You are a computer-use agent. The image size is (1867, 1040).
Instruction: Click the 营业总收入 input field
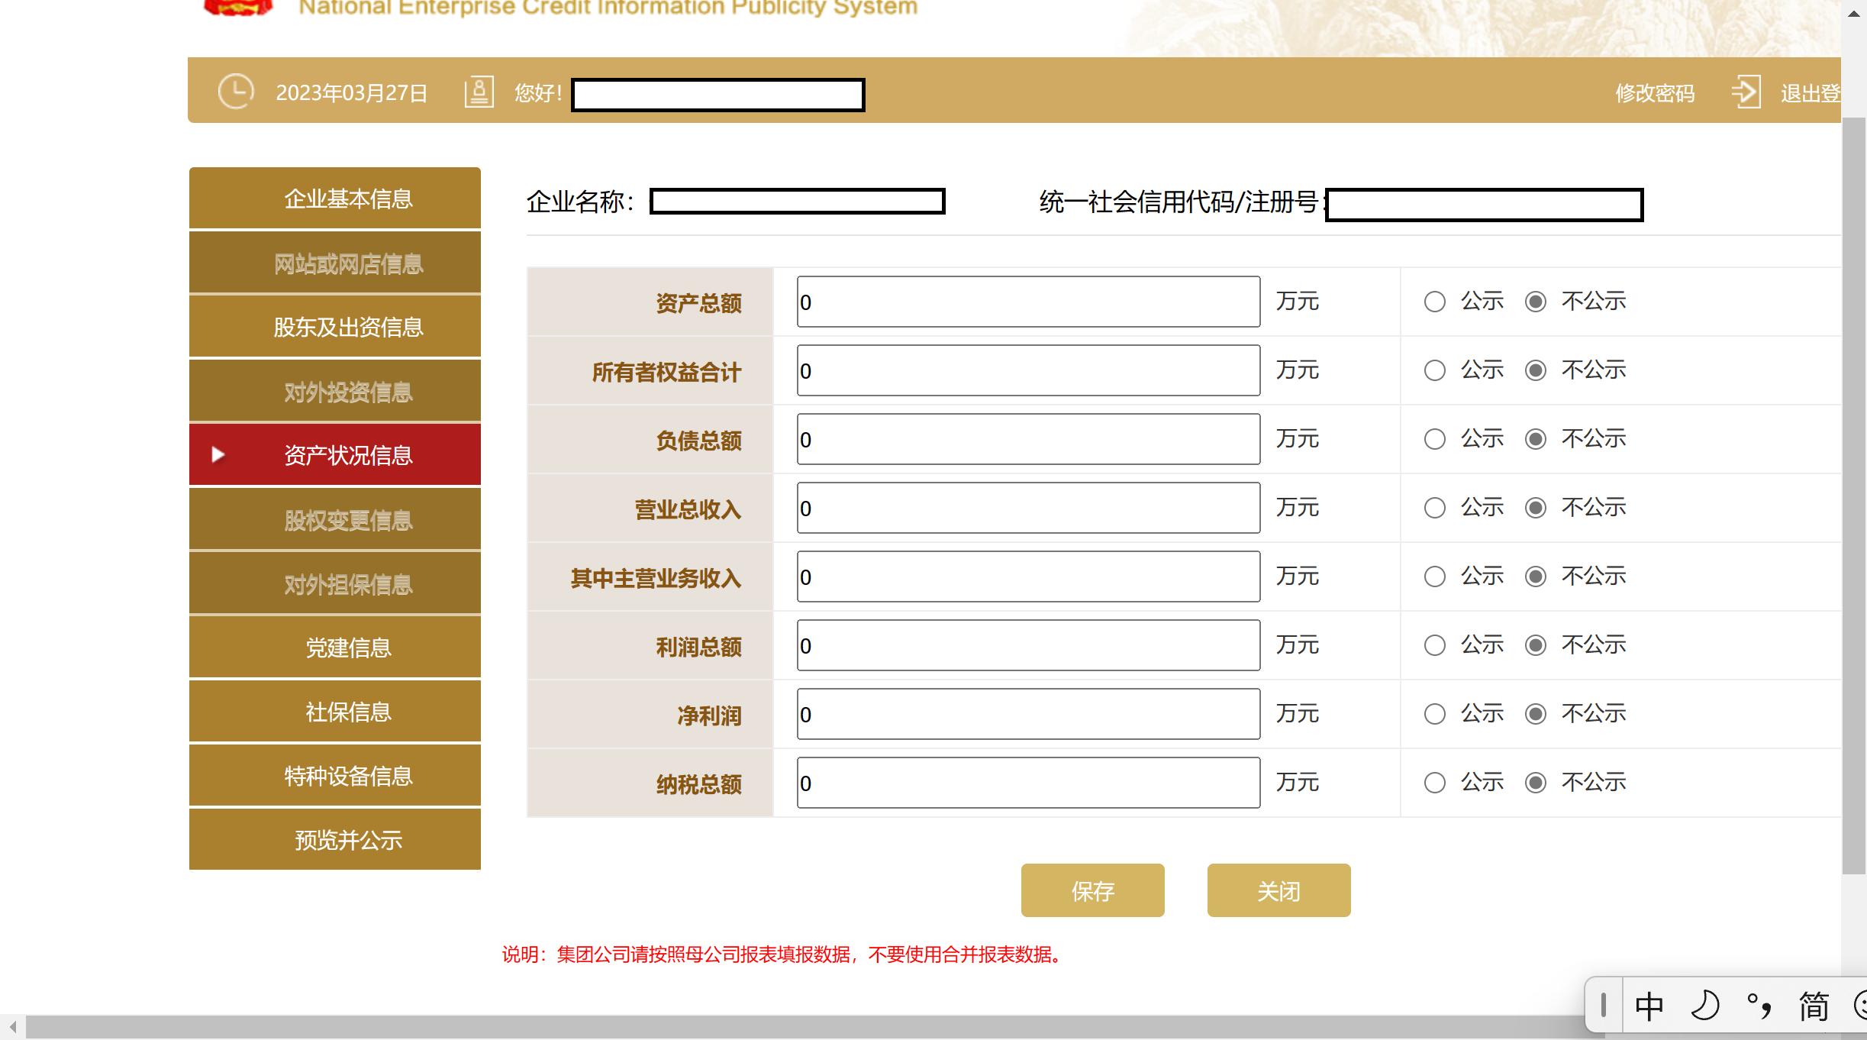point(1028,508)
